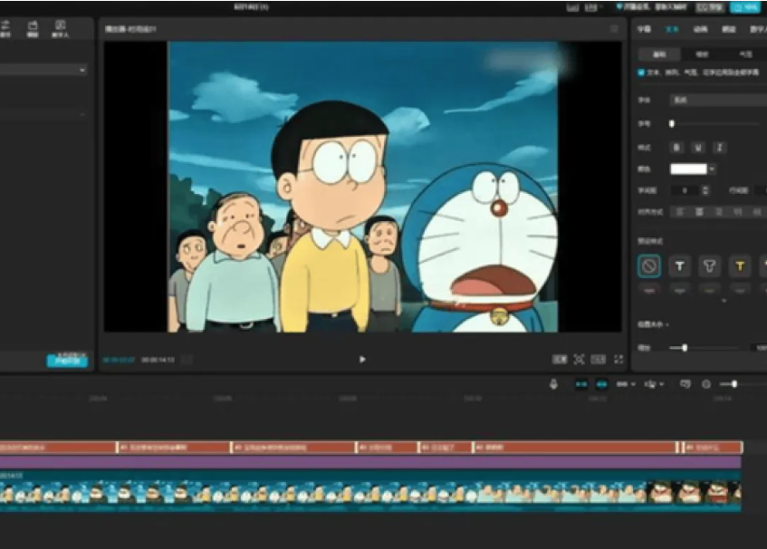Toggle the main track magnet snap button

click(x=581, y=384)
